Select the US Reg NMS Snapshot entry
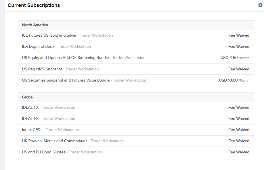This screenshot has width=264, height=170. click(x=136, y=69)
